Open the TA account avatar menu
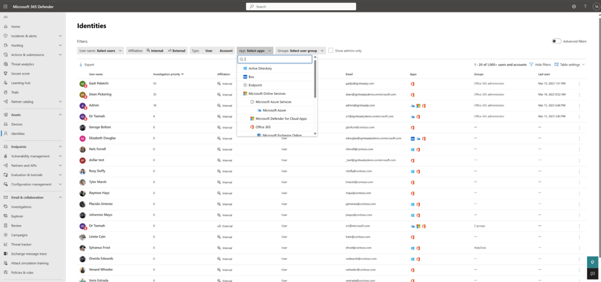 595,7
